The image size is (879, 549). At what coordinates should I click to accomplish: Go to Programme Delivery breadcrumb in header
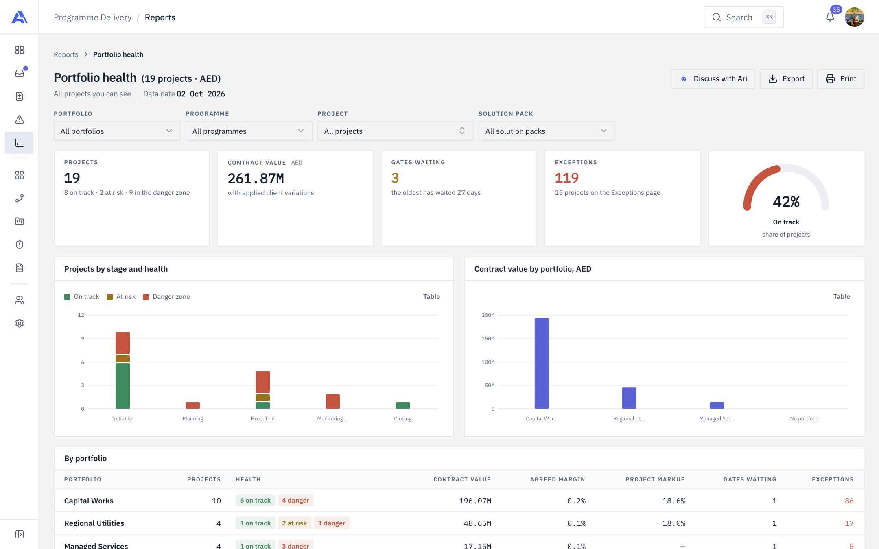(x=93, y=17)
